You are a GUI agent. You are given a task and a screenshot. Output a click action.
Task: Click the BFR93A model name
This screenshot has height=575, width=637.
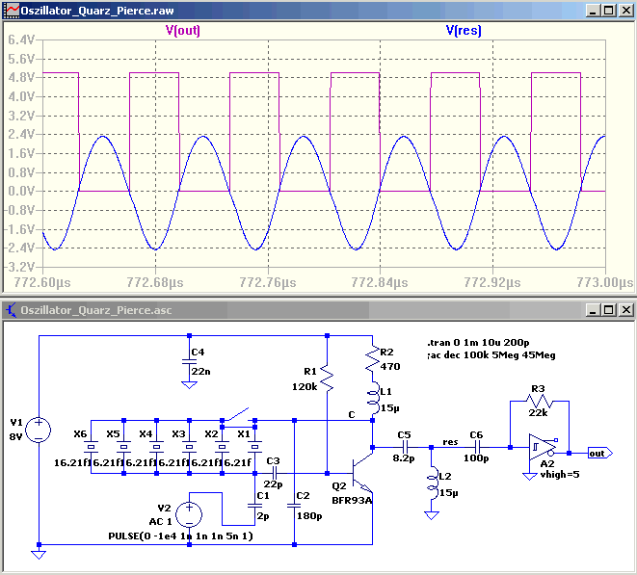pos(352,500)
